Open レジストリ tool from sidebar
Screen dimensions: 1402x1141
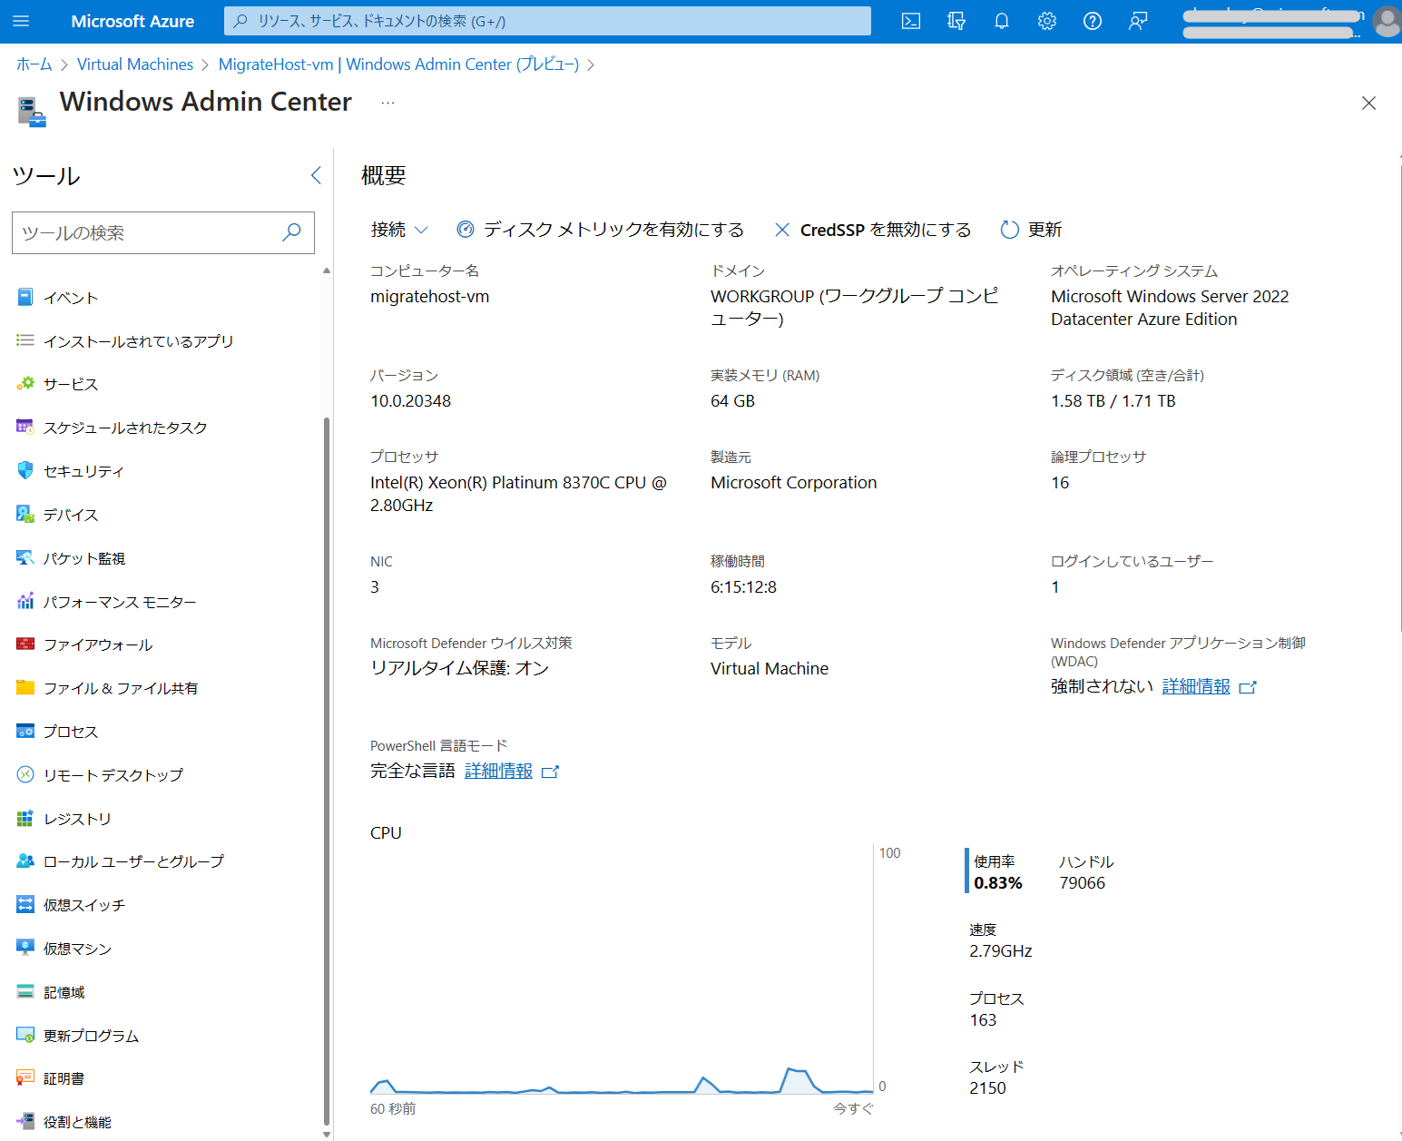pos(77,819)
